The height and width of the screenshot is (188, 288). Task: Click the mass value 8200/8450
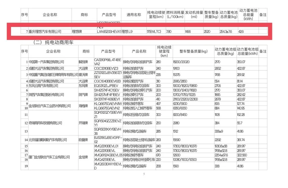(180, 115)
